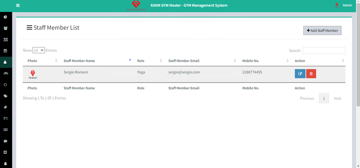Open the calendar sidebar icon
Image resolution: width=360 pixels, height=168 pixels.
coord(6,51)
